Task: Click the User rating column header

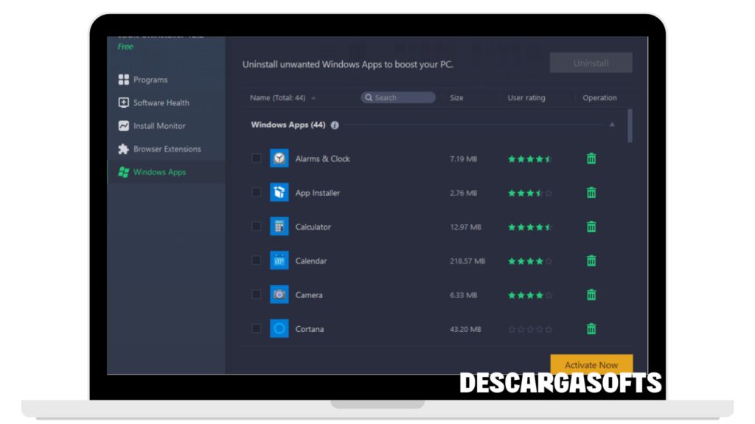Action: point(526,98)
